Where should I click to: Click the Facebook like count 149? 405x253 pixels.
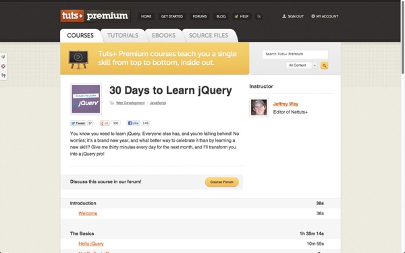coord(146,123)
